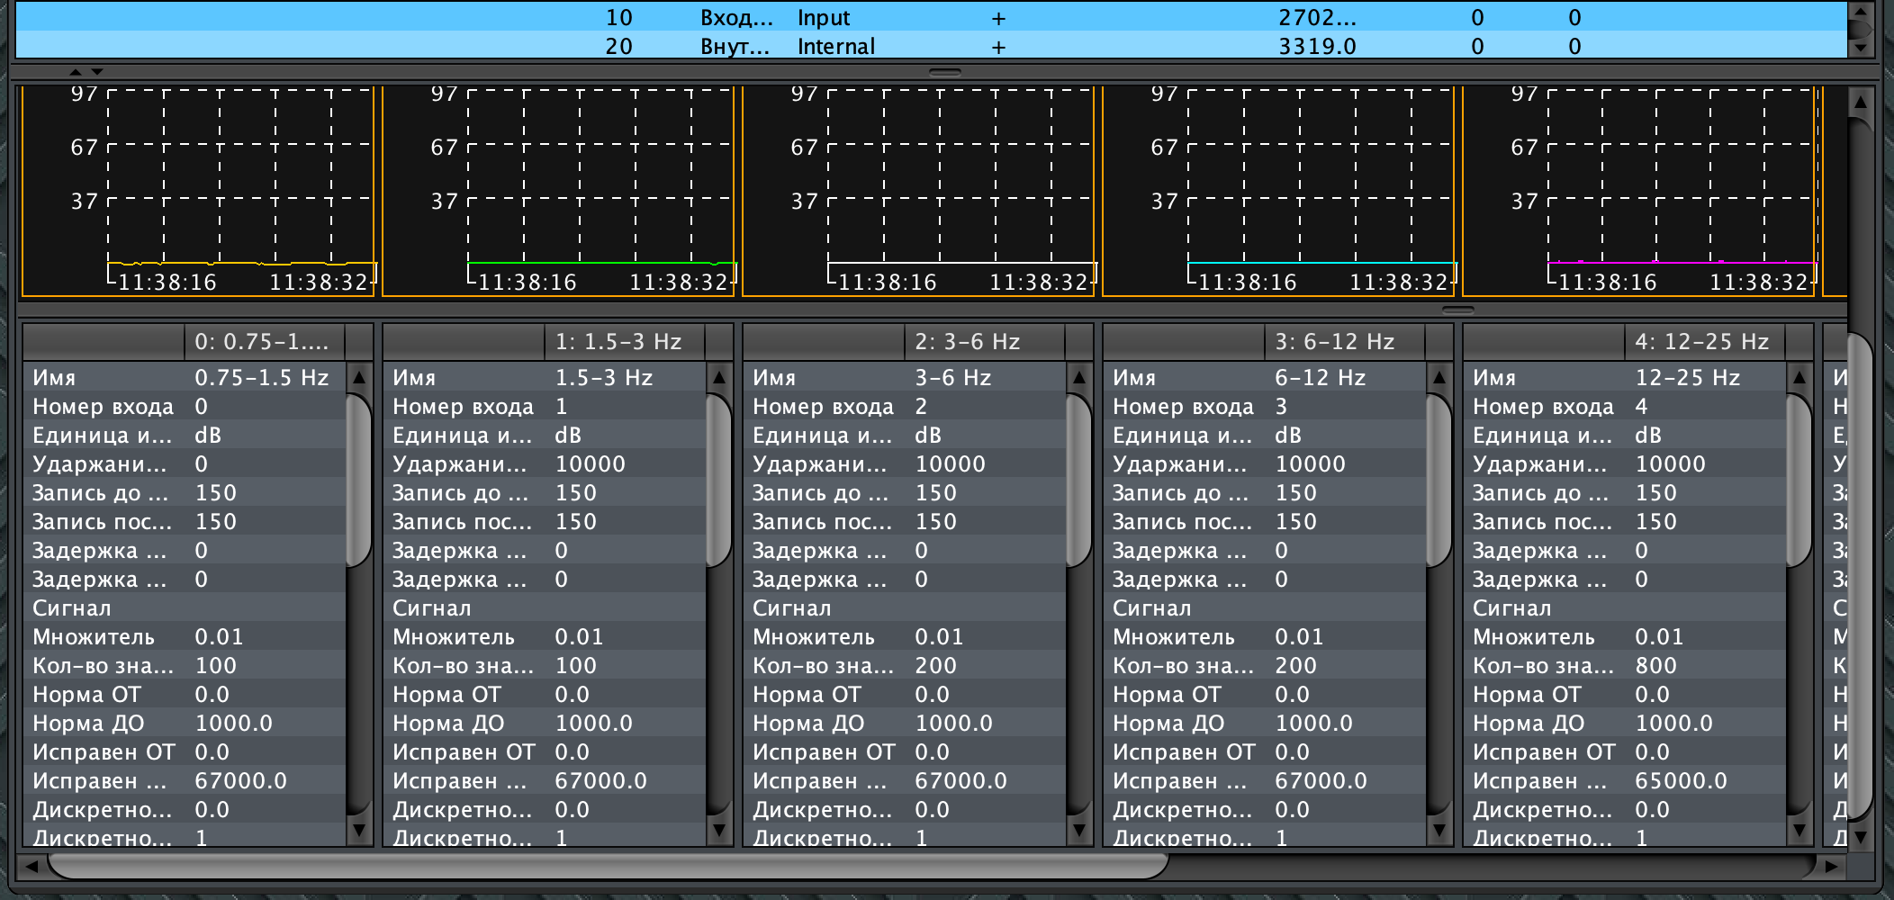Click the '+' cell in the Internal row
1894x900 pixels.
[x=998, y=47]
